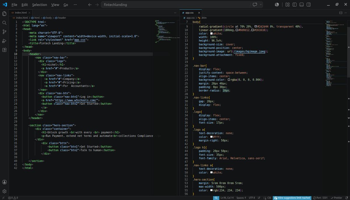The width and height of the screenshot is (350, 200).
Task: Click the fintechlanding command center search box
Action: [182, 5]
